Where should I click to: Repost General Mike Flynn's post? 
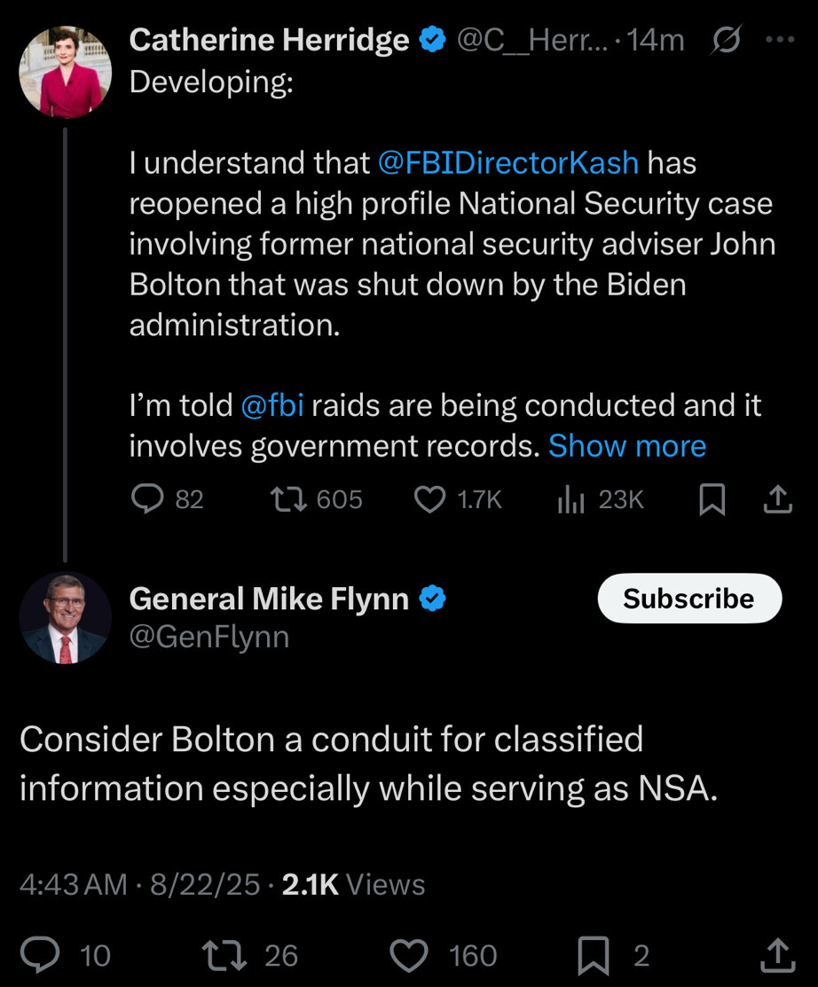(x=219, y=955)
